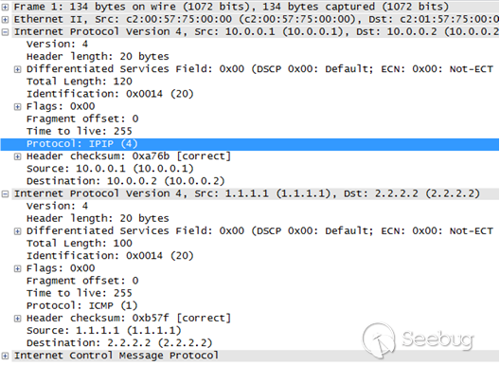Image resolution: width=500 pixels, height=366 pixels.
Task: Select the Total Length: 120 field
Action: (80, 82)
